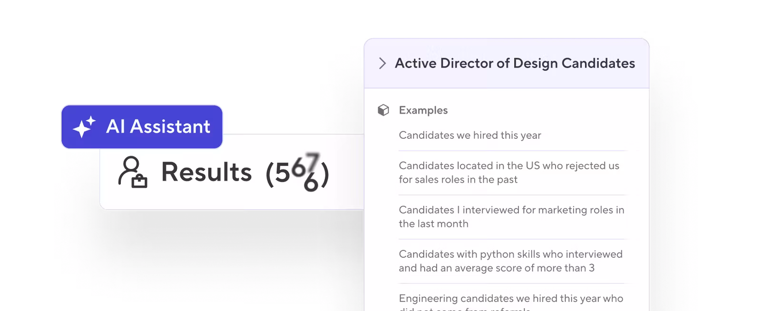The width and height of the screenshot is (761, 311).
Task: Click the text 'for sales roles in the past'
Action: pos(458,180)
